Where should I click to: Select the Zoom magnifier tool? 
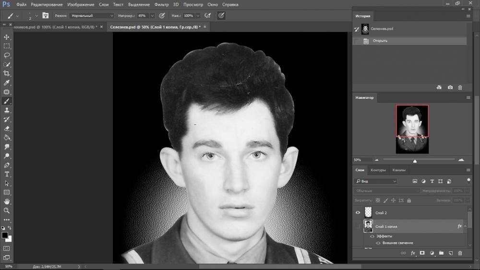7,211
